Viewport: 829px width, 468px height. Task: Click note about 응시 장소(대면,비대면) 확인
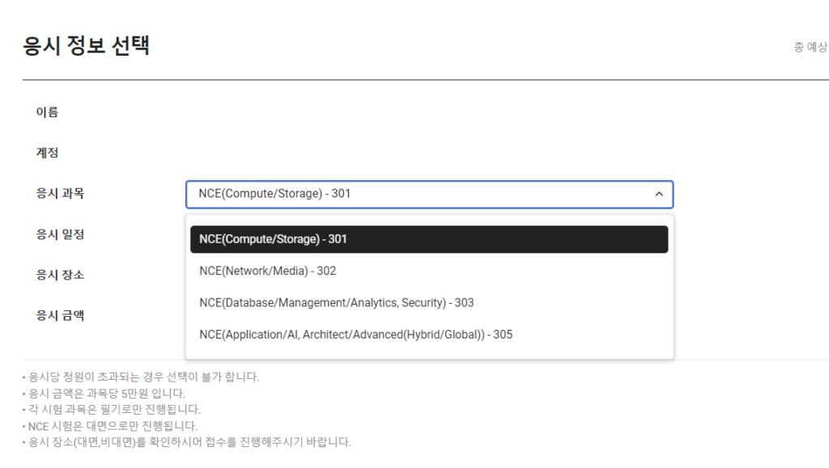click(x=187, y=441)
